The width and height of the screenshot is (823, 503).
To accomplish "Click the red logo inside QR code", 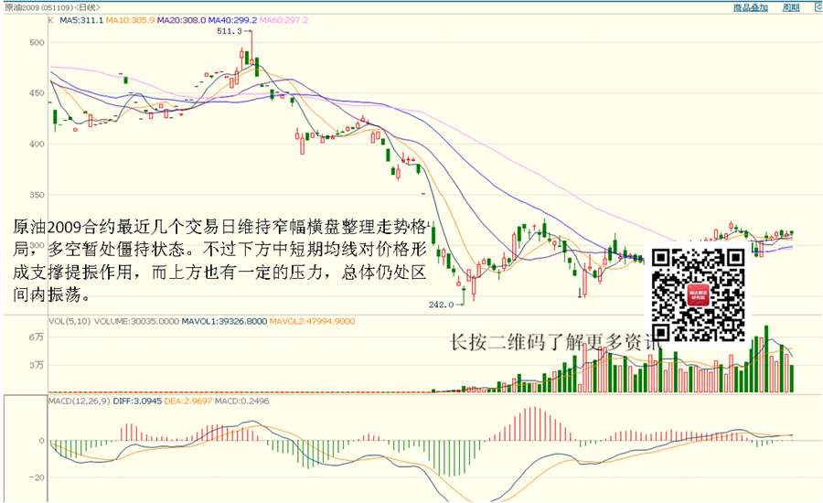I will (x=699, y=294).
